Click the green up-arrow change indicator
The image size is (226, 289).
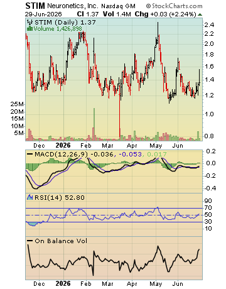point(200,14)
